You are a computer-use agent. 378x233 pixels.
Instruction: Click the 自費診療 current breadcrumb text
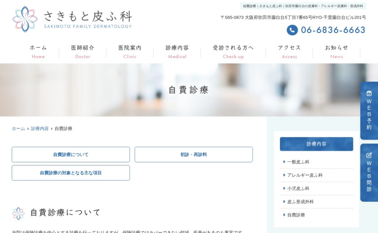coord(64,128)
